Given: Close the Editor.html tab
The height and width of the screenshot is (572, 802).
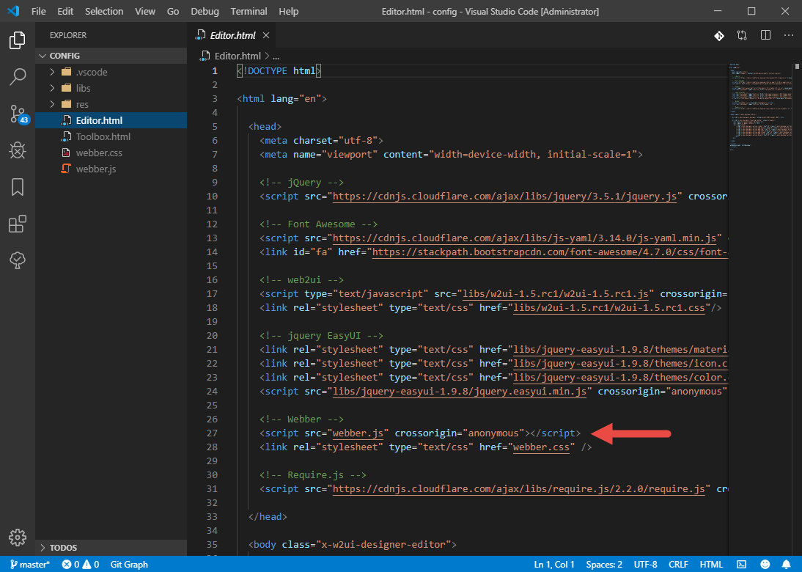Looking at the screenshot, I should point(266,35).
